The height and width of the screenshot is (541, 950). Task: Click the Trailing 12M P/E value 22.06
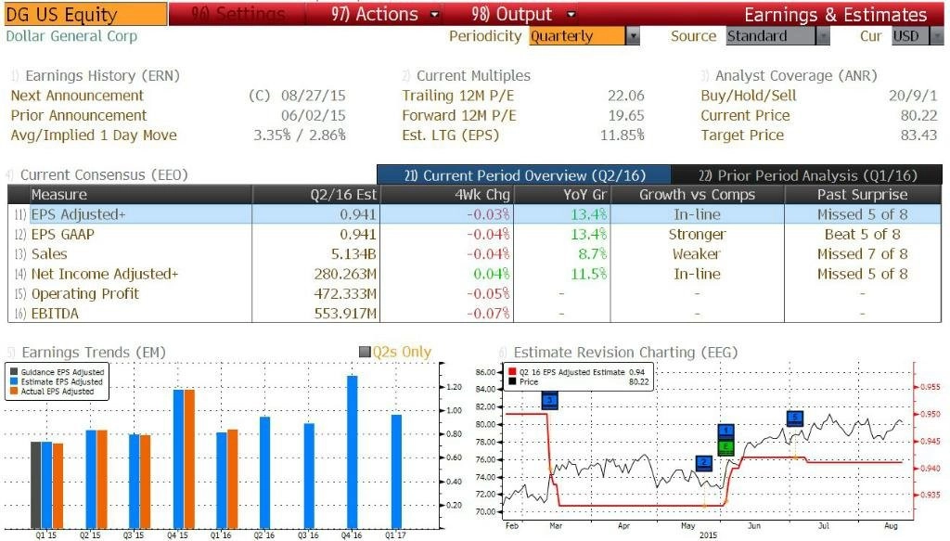point(626,96)
